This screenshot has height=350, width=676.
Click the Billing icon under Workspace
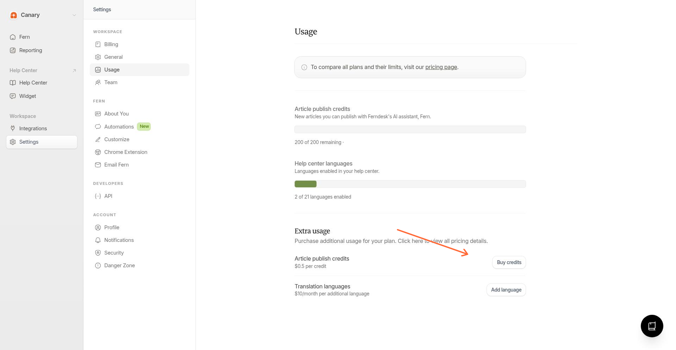98,44
